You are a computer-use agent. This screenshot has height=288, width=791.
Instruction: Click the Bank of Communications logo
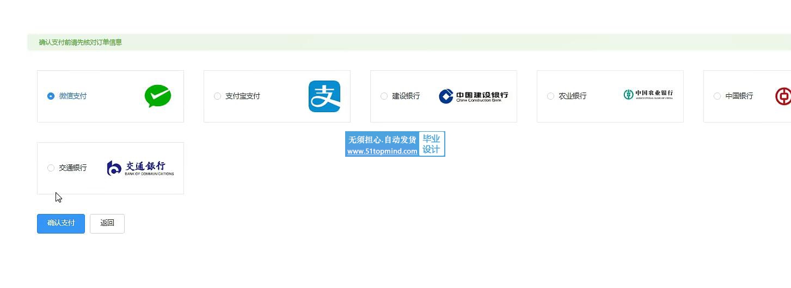[140, 168]
